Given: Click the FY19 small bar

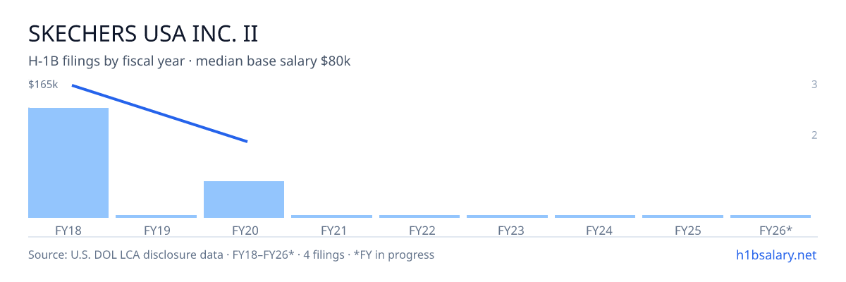Looking at the screenshot, I should (x=156, y=216).
